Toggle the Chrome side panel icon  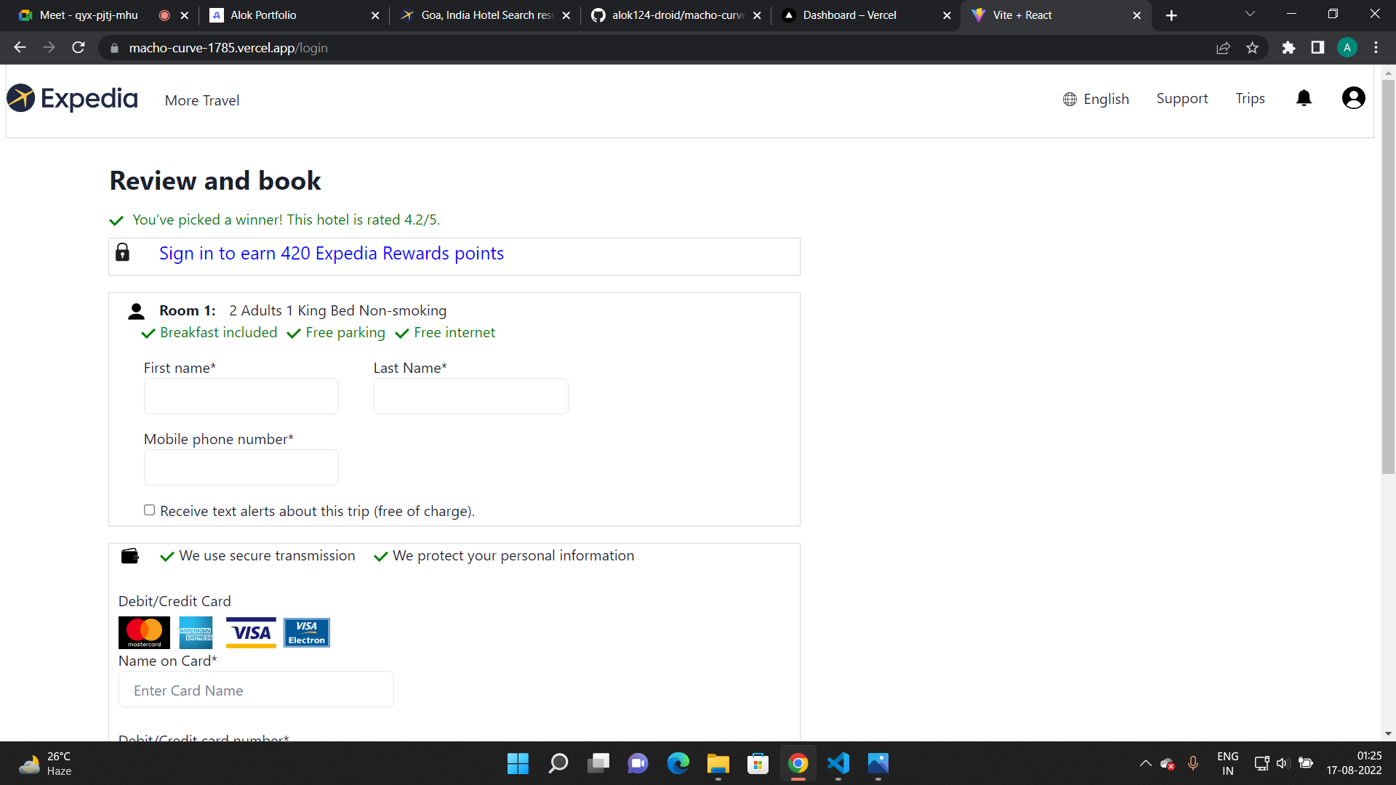1317,47
